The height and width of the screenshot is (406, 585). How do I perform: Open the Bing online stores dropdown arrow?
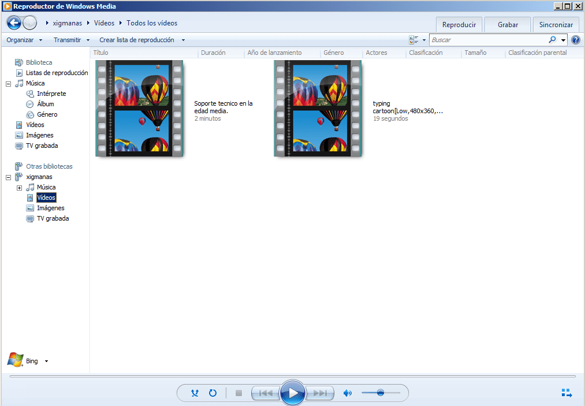click(46, 361)
